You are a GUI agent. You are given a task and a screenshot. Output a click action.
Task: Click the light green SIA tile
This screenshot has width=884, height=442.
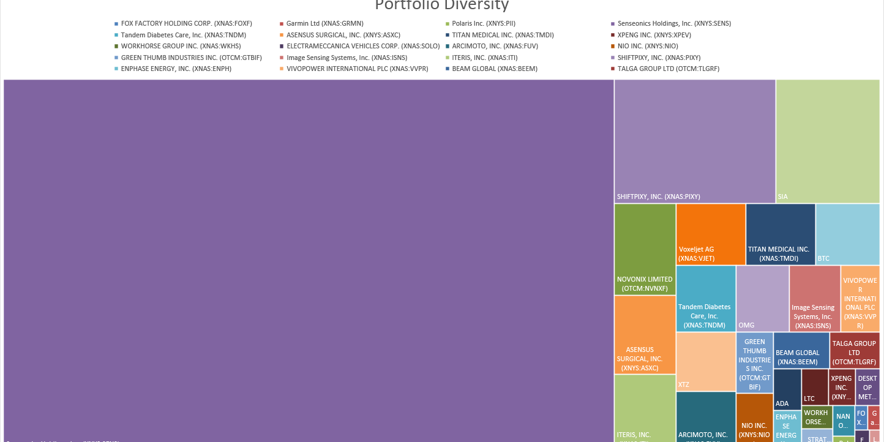coord(827,141)
